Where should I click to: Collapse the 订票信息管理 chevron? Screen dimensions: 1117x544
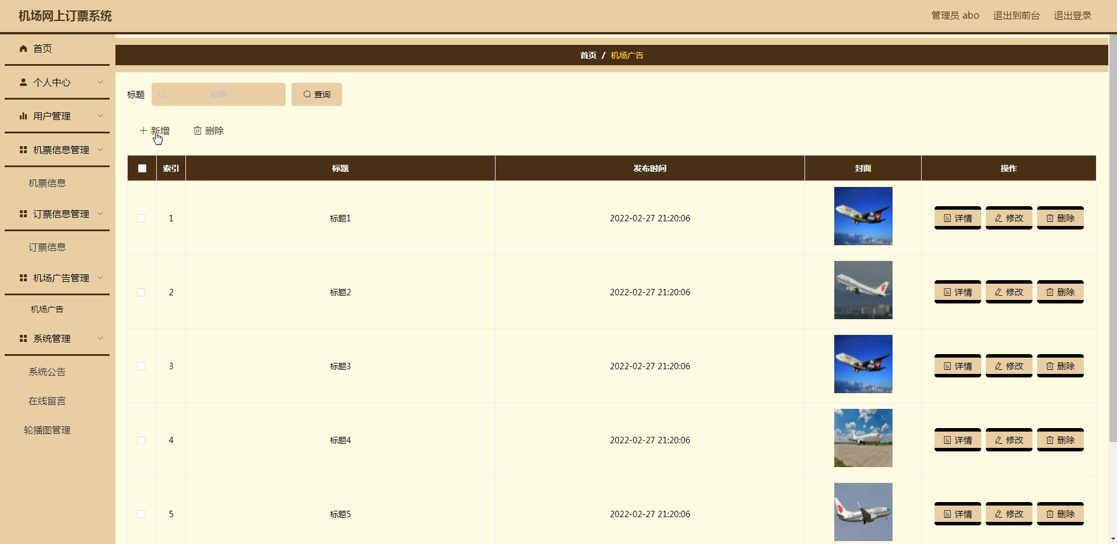coord(100,214)
